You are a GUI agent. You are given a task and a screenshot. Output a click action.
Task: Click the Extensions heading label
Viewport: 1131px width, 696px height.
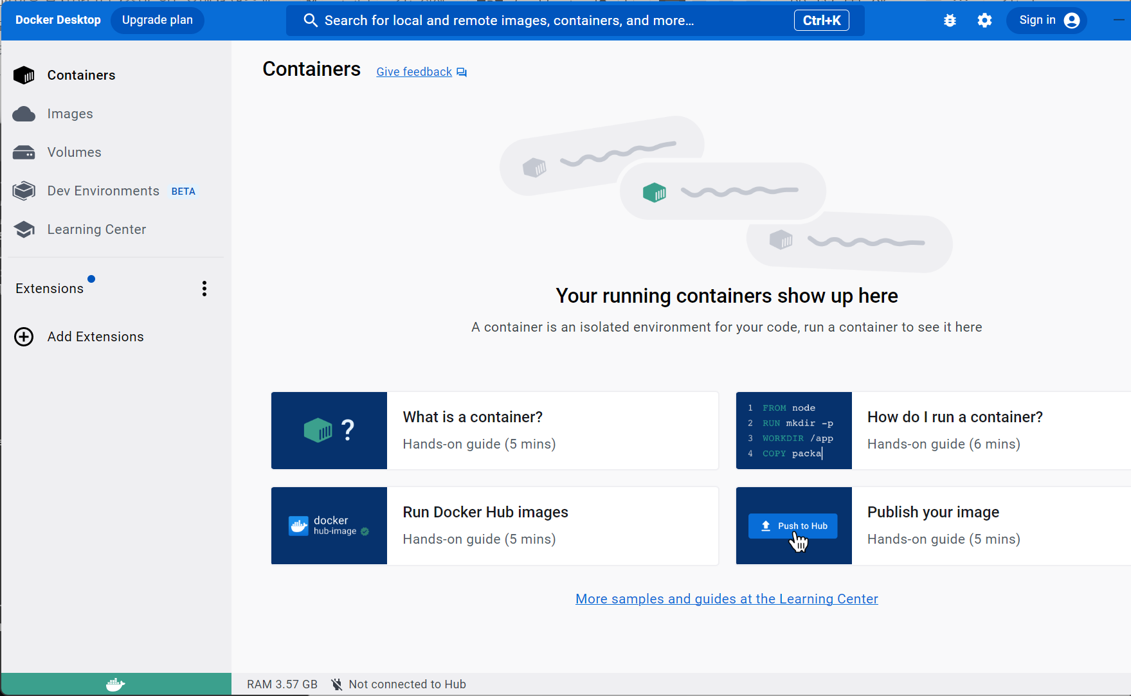tap(50, 289)
